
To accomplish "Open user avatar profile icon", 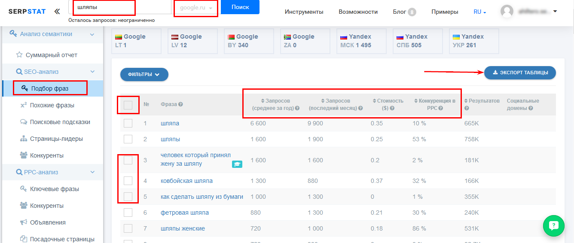I will 507,12.
